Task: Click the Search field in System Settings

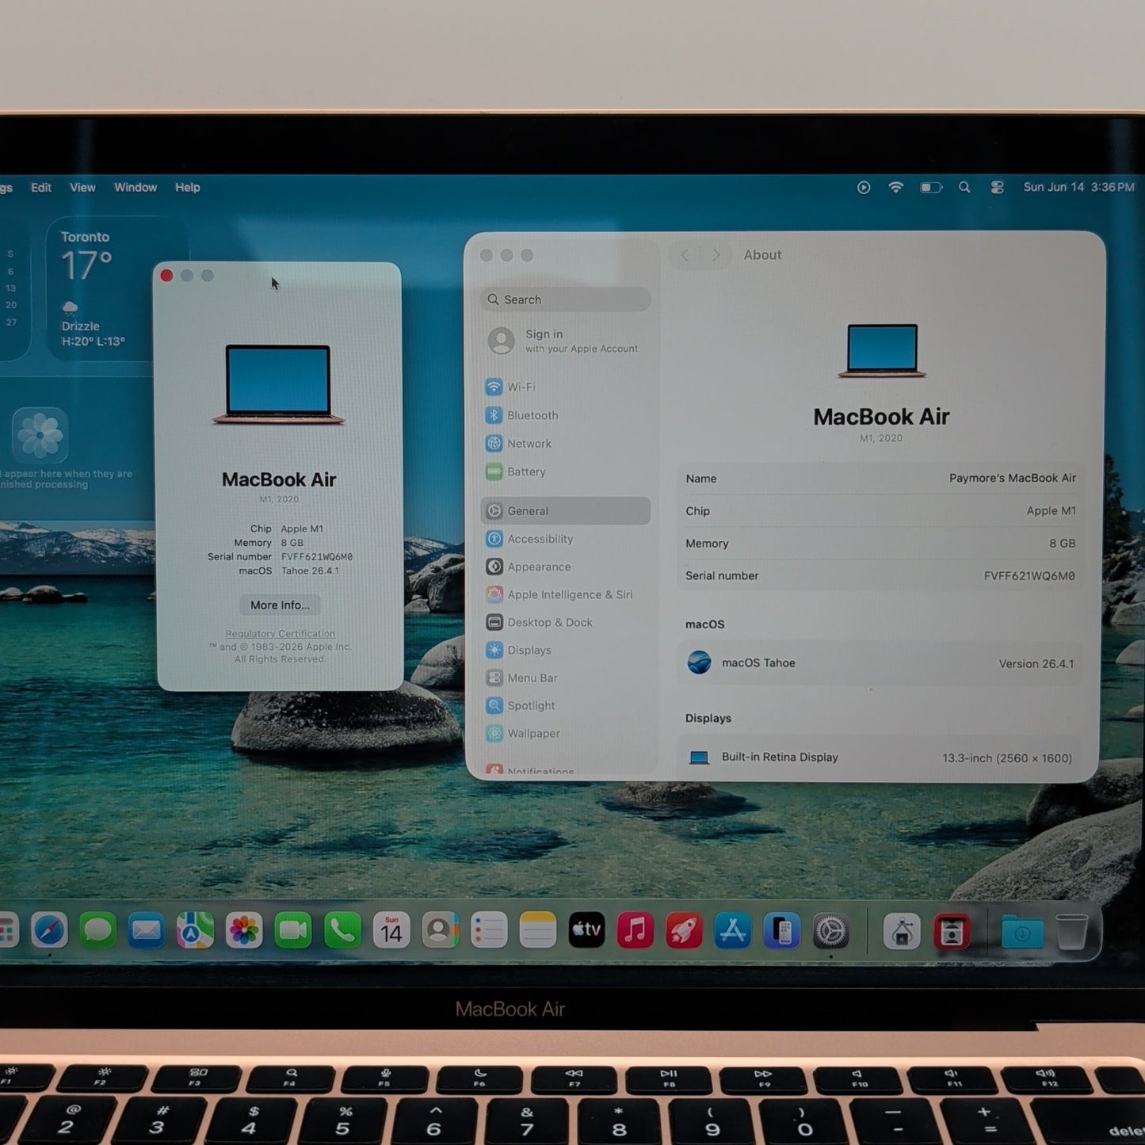Action: pyautogui.click(x=566, y=300)
